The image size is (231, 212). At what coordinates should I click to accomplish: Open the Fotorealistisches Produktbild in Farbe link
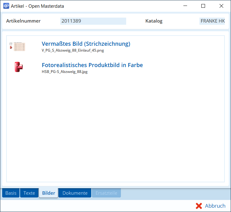(x=92, y=65)
